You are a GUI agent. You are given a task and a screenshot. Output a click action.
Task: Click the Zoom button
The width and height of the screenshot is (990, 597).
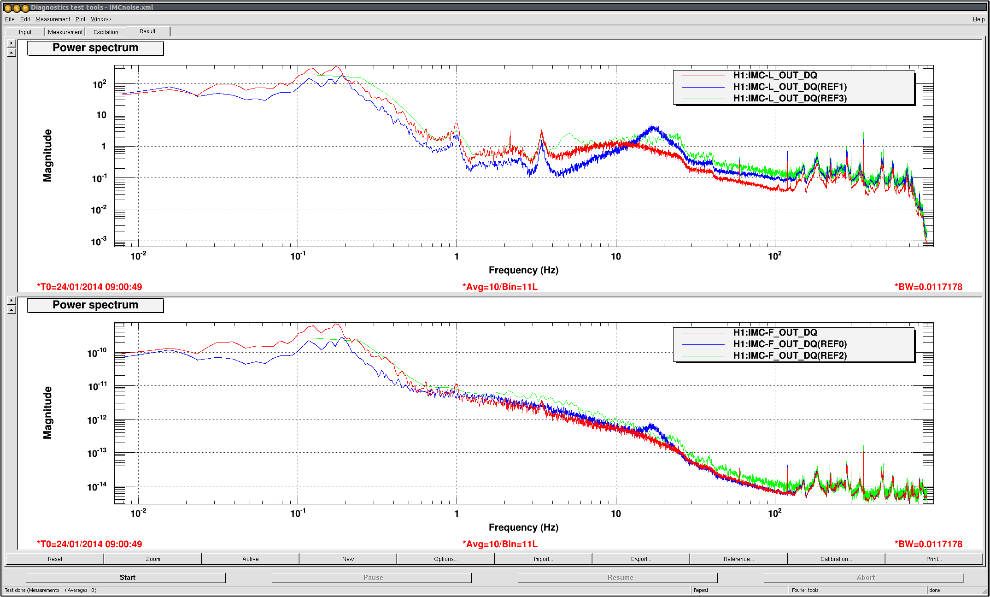153,559
